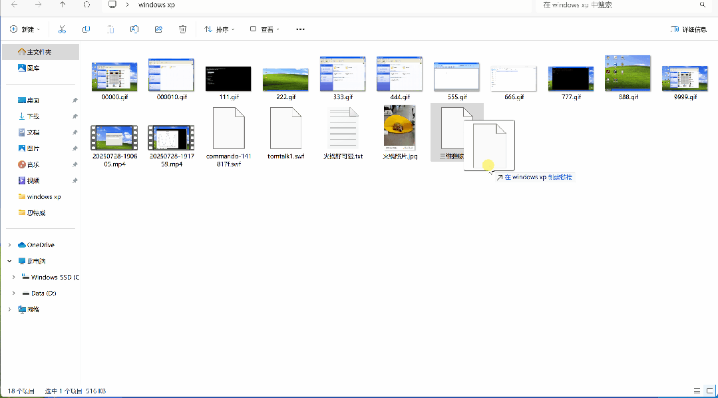
Task: Unpin or click the pin next to 桌面
Action: [x=75, y=100]
